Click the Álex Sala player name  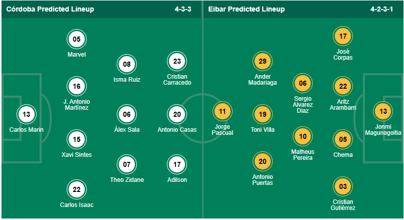127,130
